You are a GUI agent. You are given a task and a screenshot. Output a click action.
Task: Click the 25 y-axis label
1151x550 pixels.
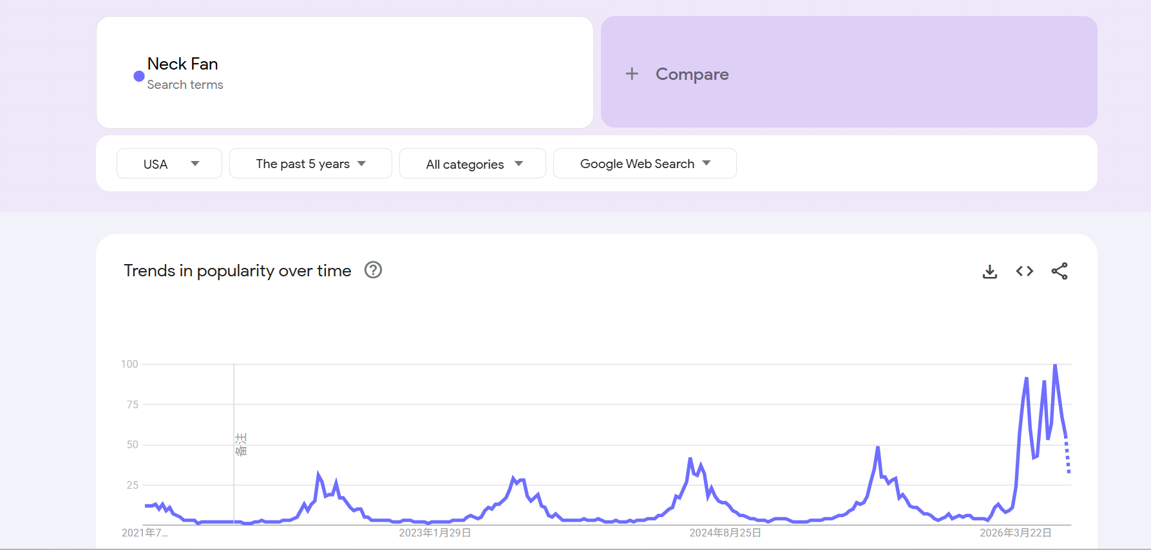click(x=132, y=485)
